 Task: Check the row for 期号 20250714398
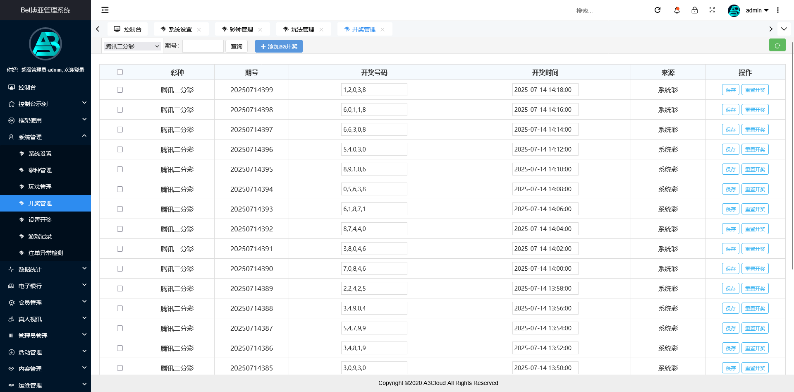click(120, 110)
